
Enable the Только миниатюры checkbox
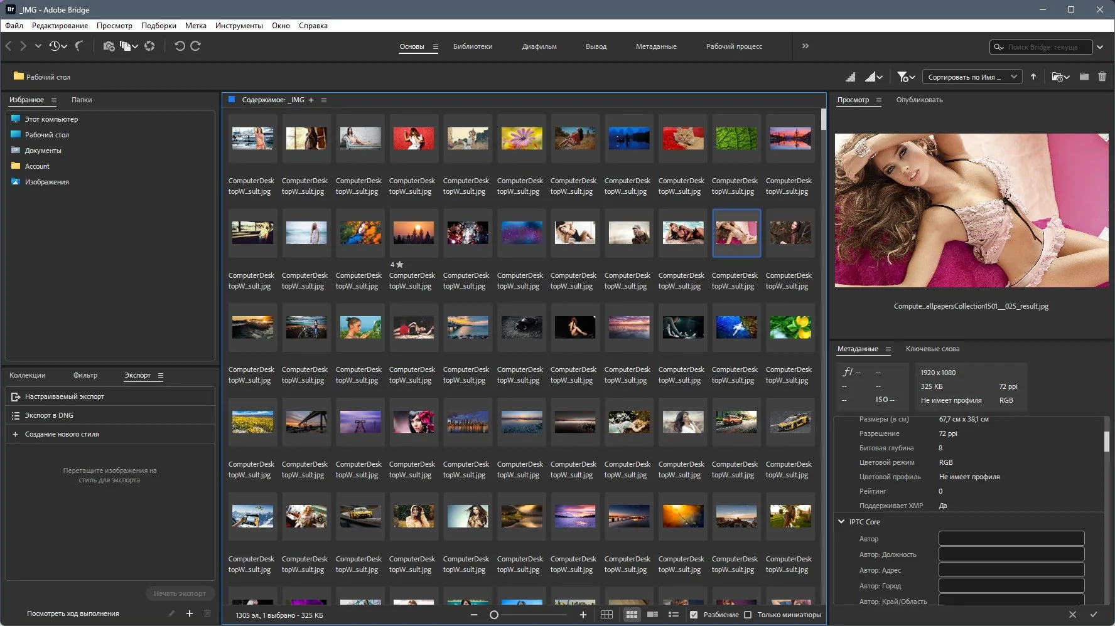[748, 615]
